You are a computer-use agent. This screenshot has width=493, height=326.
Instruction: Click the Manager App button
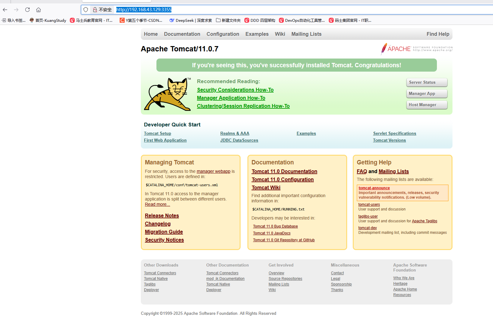[x=427, y=93]
